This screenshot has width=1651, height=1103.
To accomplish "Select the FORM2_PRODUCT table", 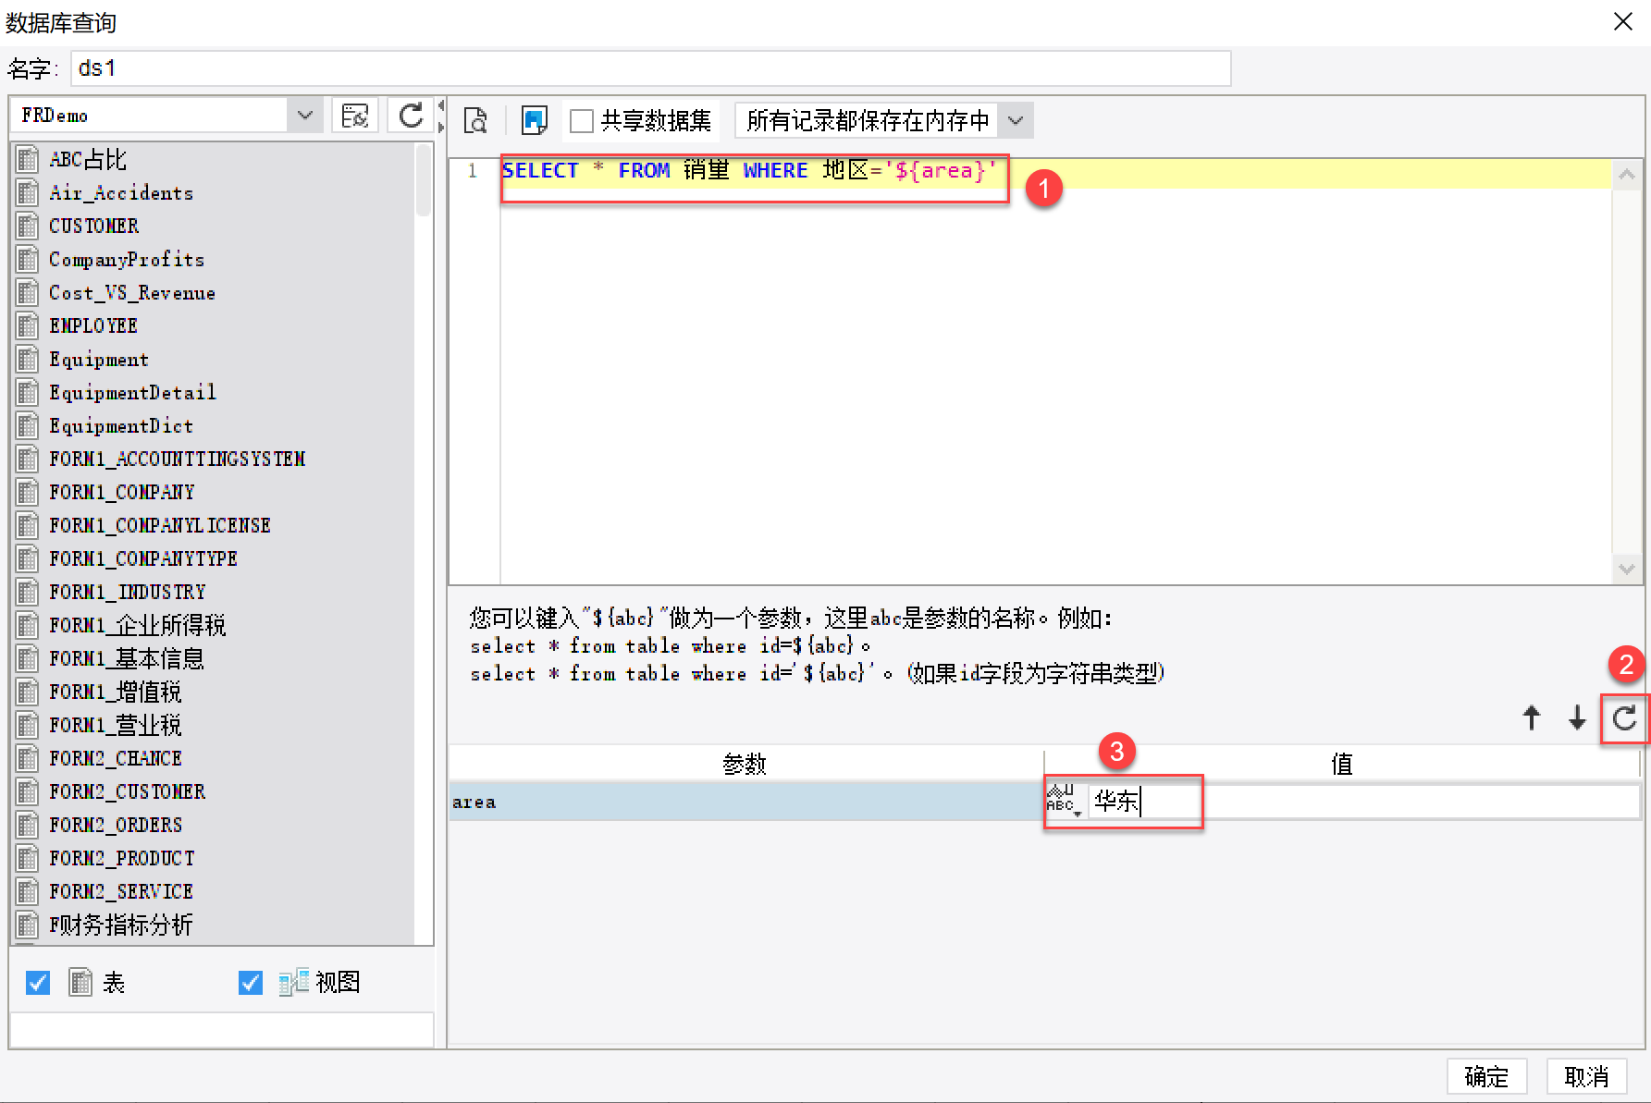I will tap(121, 858).
